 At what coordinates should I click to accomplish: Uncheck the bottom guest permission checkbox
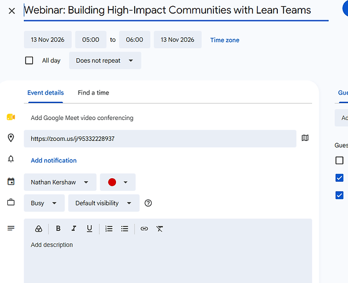340,195
